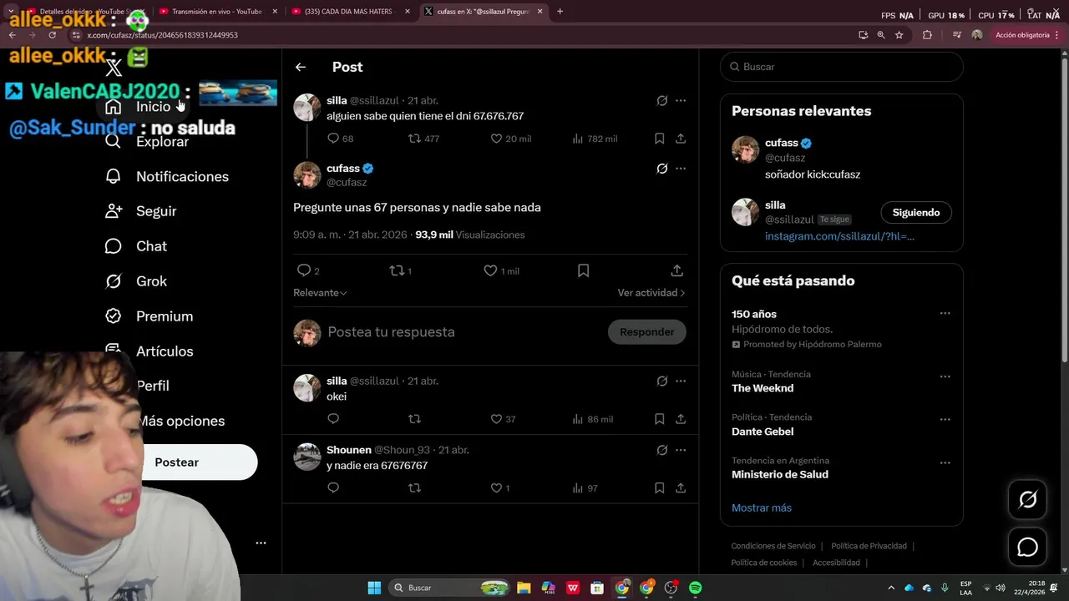Open The Weeknd trending topic
Viewport: 1069px width, 601px height.
tap(762, 388)
